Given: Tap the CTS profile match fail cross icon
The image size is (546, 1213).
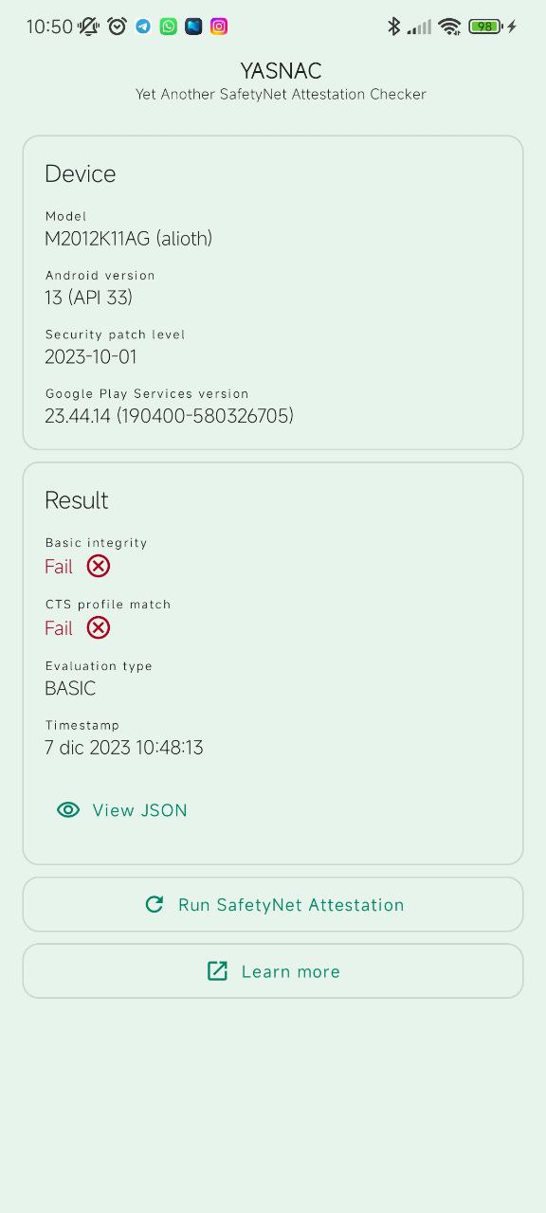Looking at the screenshot, I should [x=99, y=627].
